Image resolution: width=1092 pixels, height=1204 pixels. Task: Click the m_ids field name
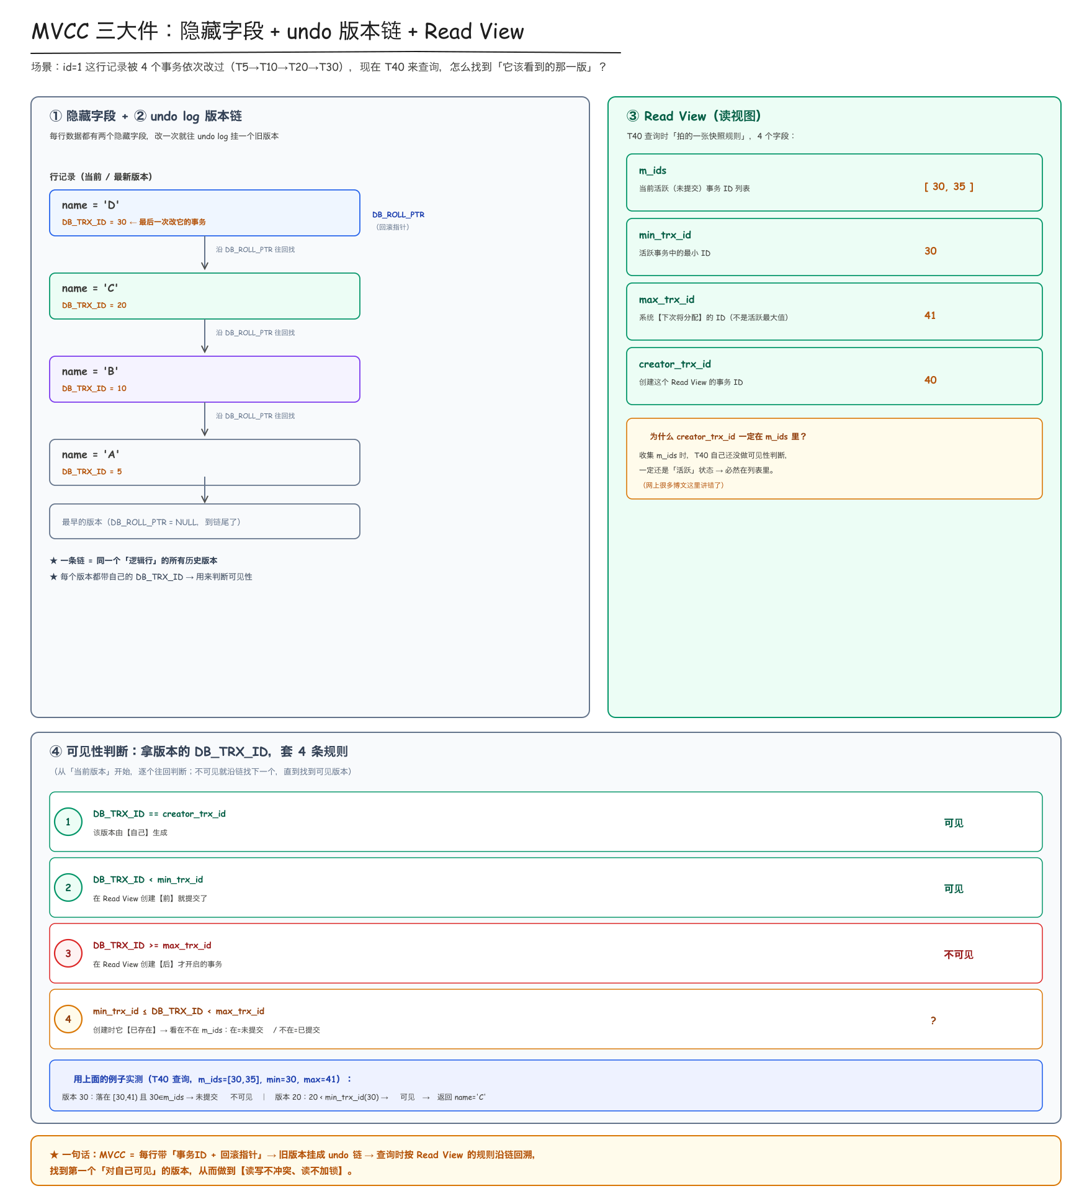coord(653,171)
